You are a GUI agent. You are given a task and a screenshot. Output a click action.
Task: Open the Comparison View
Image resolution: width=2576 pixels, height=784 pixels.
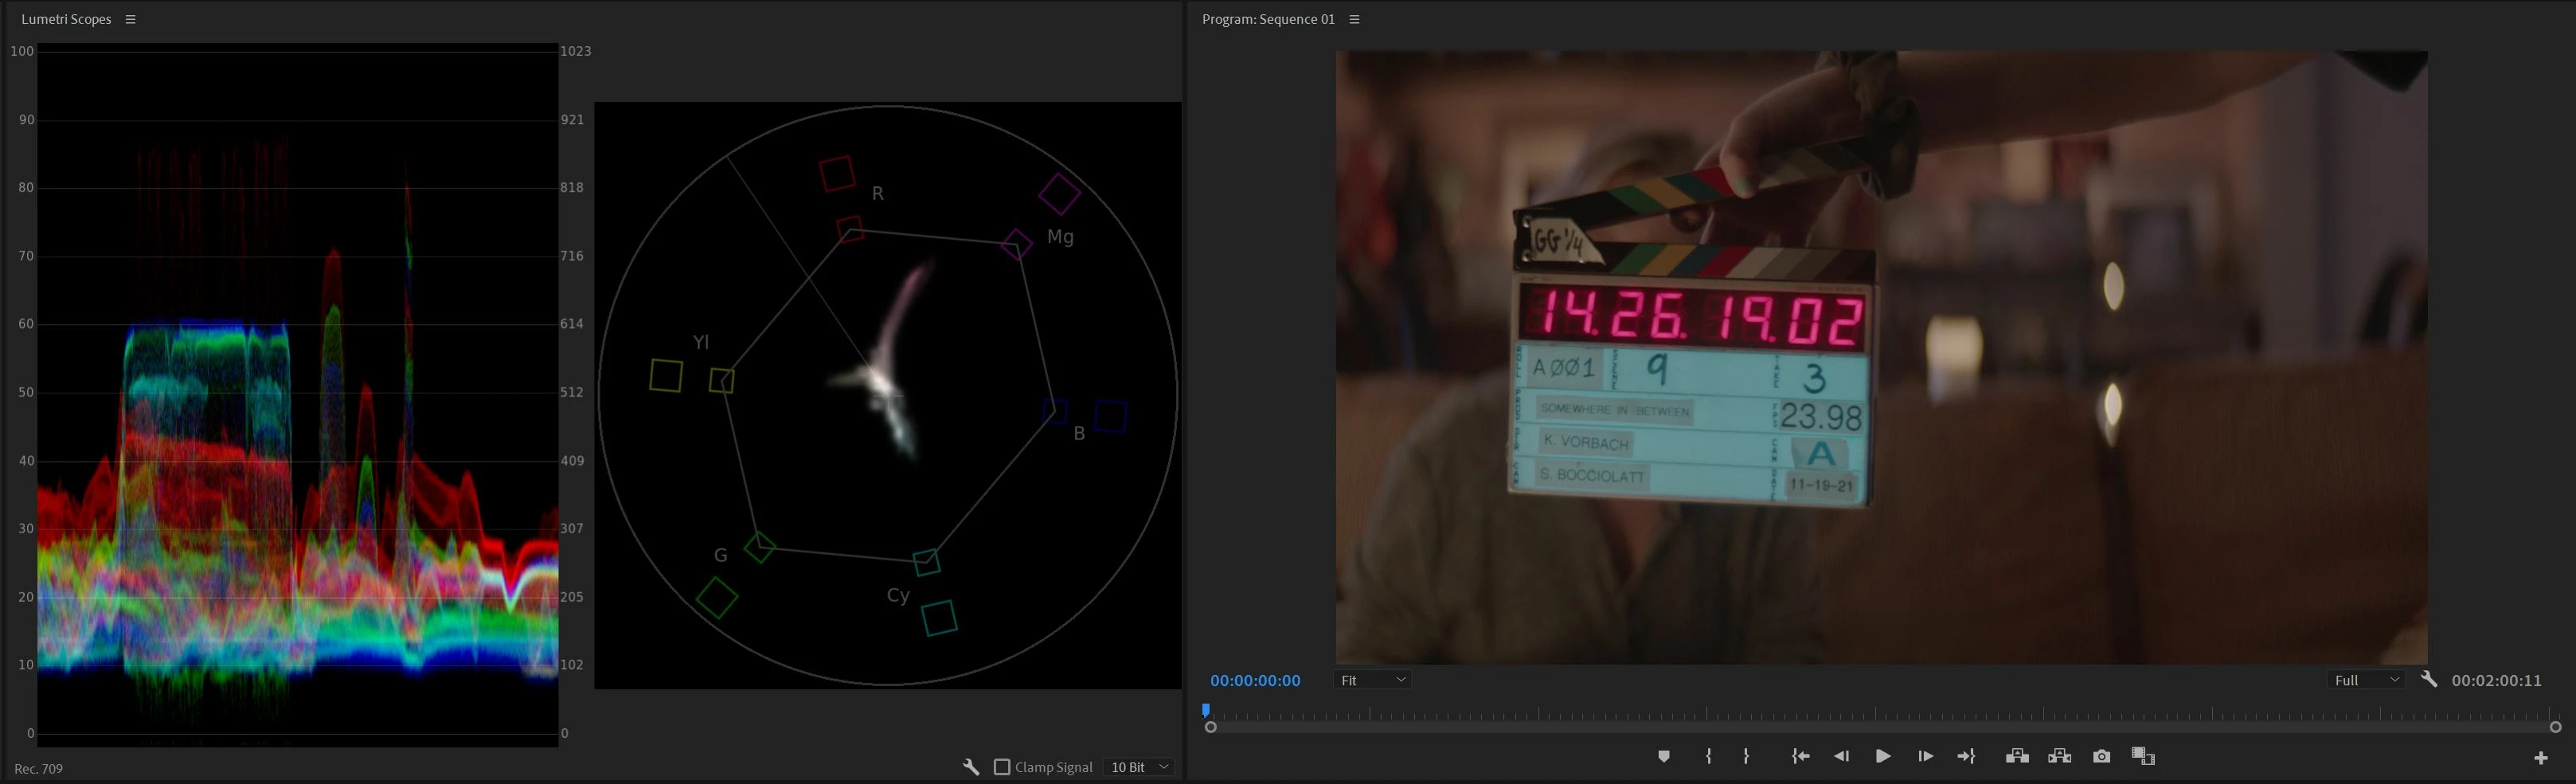[x=2143, y=756]
